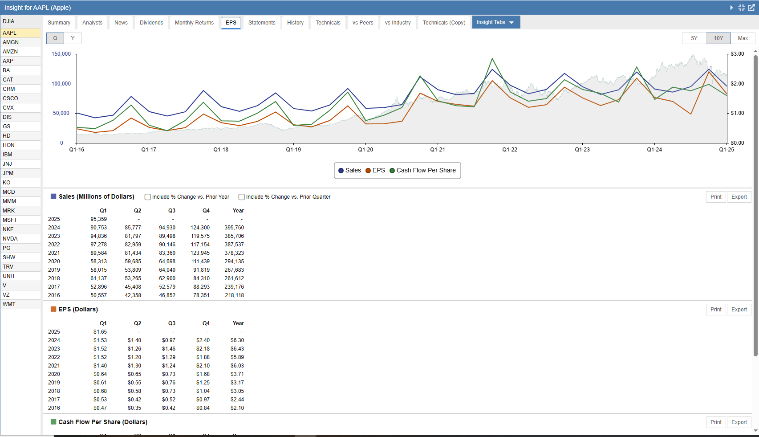Click the orange EPS section color square

point(53,309)
